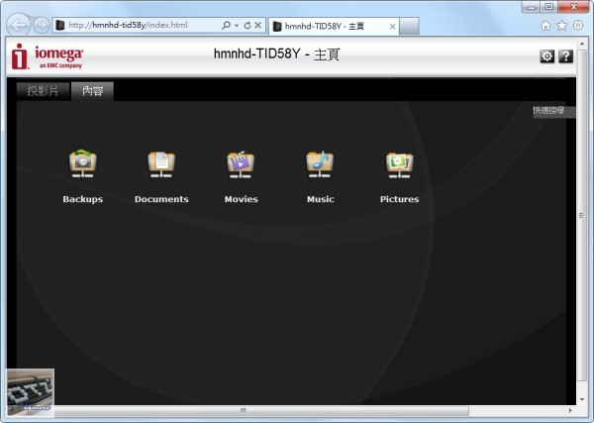
Task: Click the Documents folder label
Action: (x=161, y=199)
